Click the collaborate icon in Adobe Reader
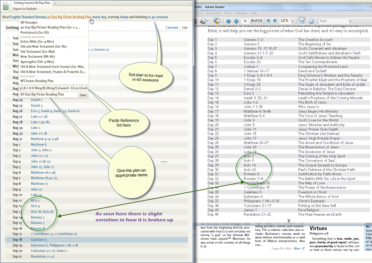 click(203, 21)
